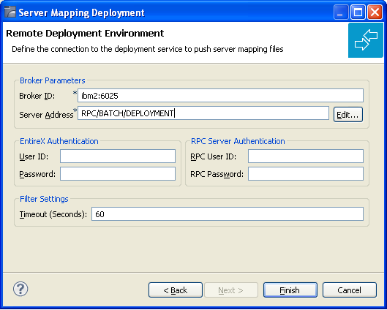The height and width of the screenshot is (310, 387).
Task: Click the "RPC User ID:" label
Action: (213, 156)
